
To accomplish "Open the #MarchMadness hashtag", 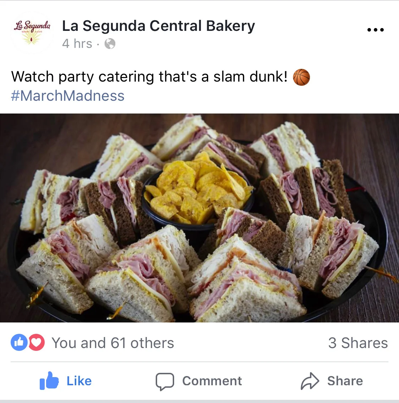I will coord(68,96).
